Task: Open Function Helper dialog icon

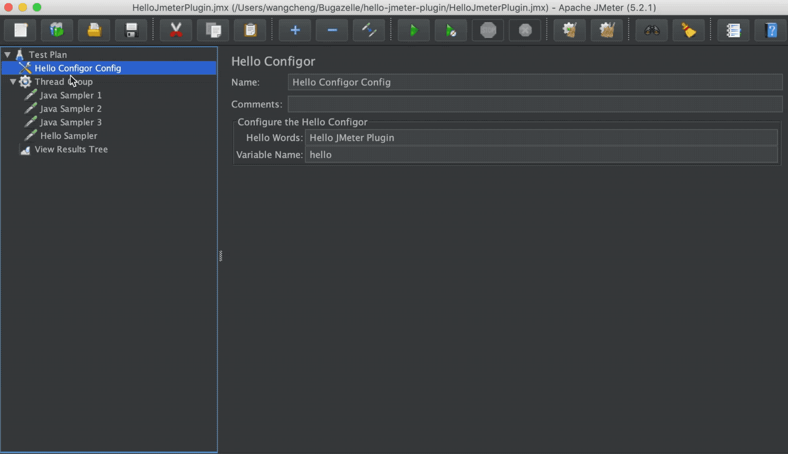Action: 733,30
